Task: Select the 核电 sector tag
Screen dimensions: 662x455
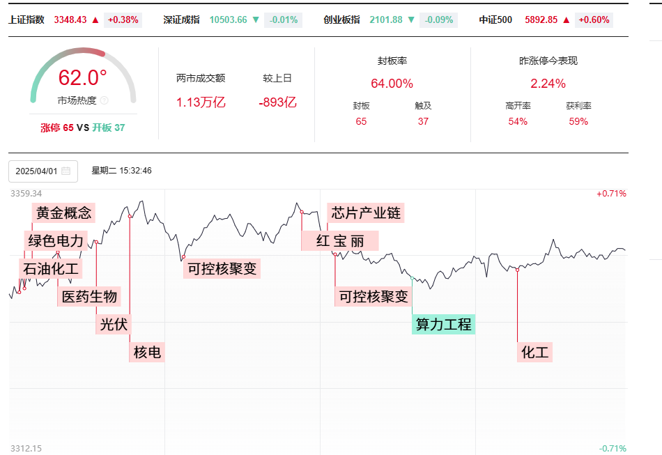Action: 147,352
